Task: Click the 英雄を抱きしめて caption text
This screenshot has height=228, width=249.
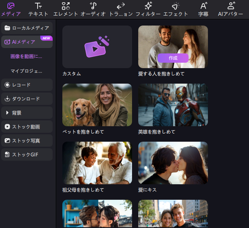Action: tap(157, 132)
